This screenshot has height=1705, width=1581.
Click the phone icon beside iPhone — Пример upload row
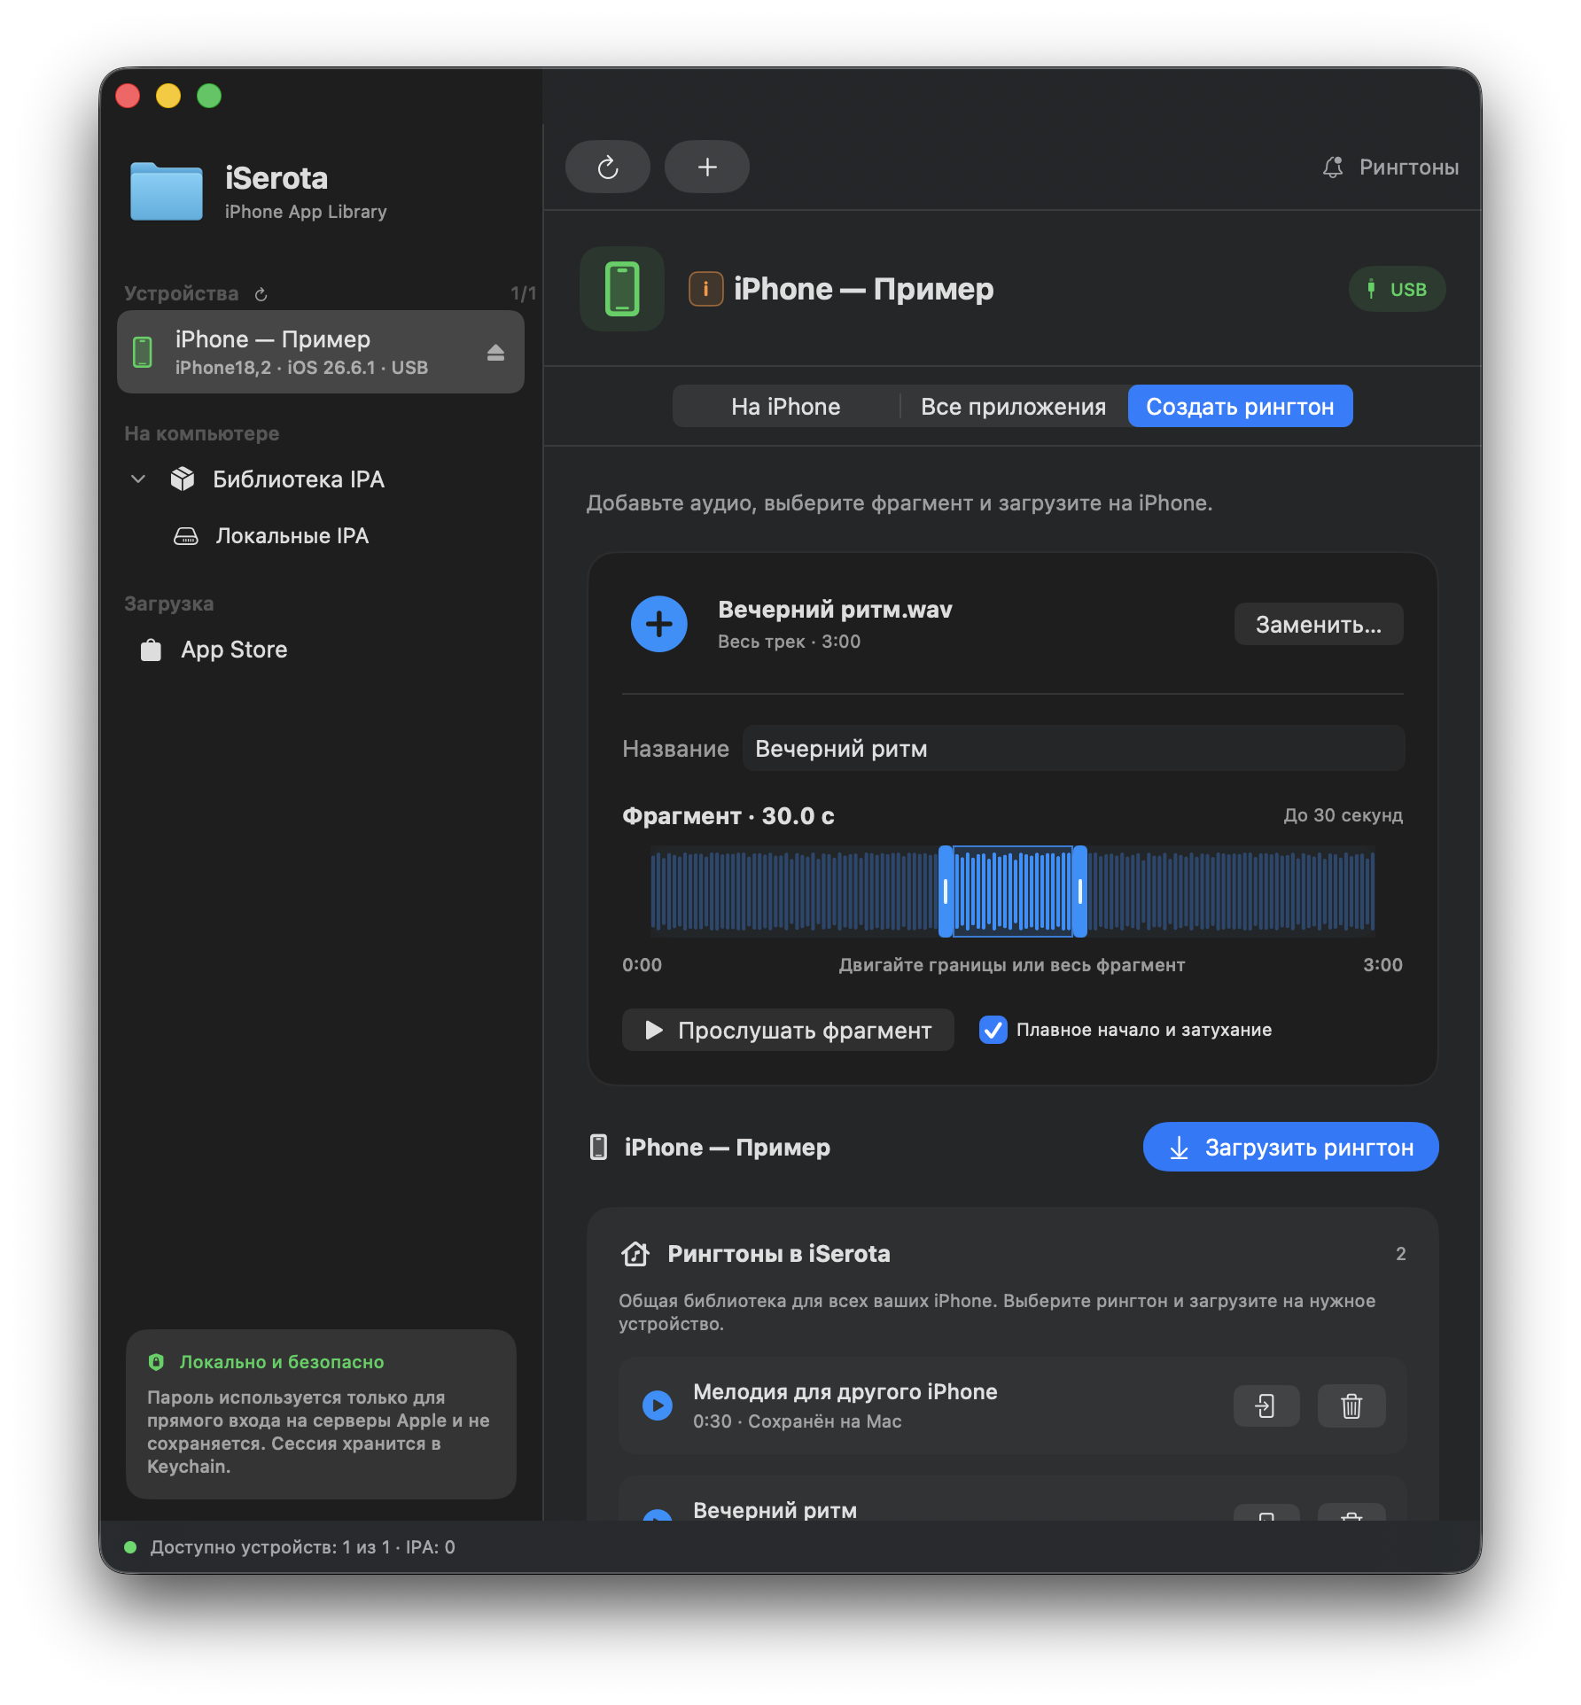point(599,1147)
